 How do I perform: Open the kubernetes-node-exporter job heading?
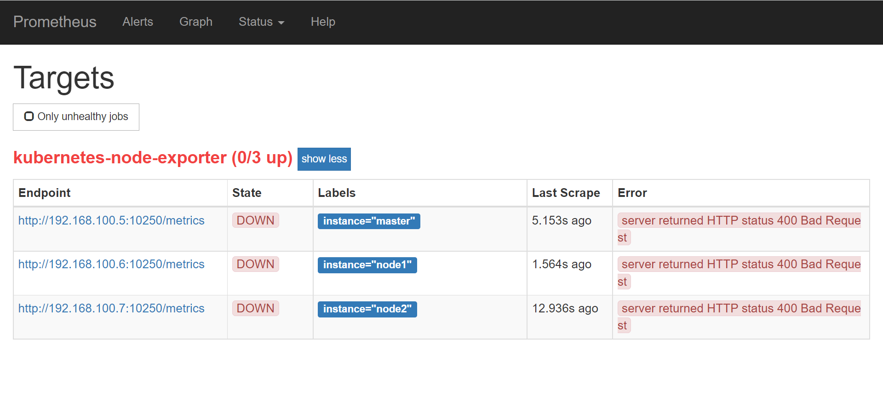coord(153,158)
